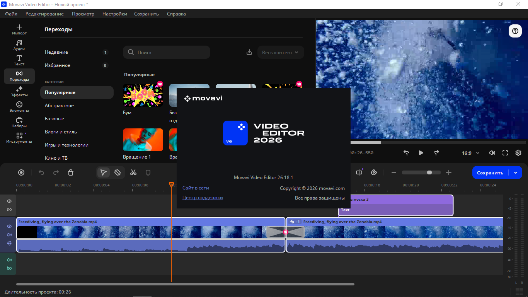Select the arrow selection tool
The width and height of the screenshot is (528, 297).
coord(103,172)
